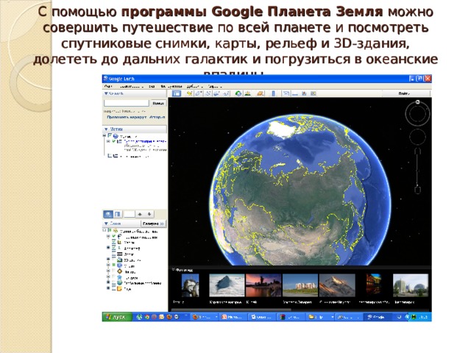Click the zoom slider on navigation controls
471x353 pixels.
point(417,170)
